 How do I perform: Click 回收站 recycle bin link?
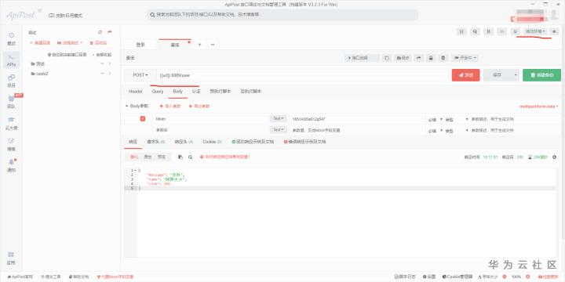(x=98, y=43)
